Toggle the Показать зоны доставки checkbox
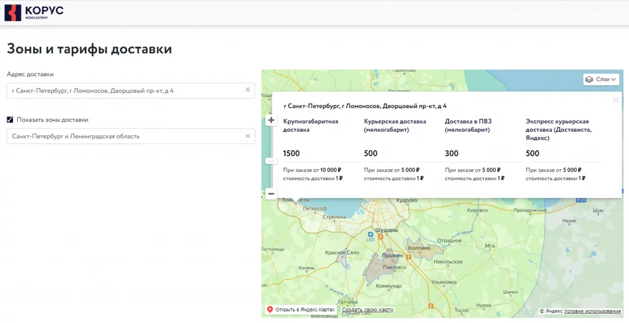Viewport: 629px width, 323px height. click(x=10, y=120)
